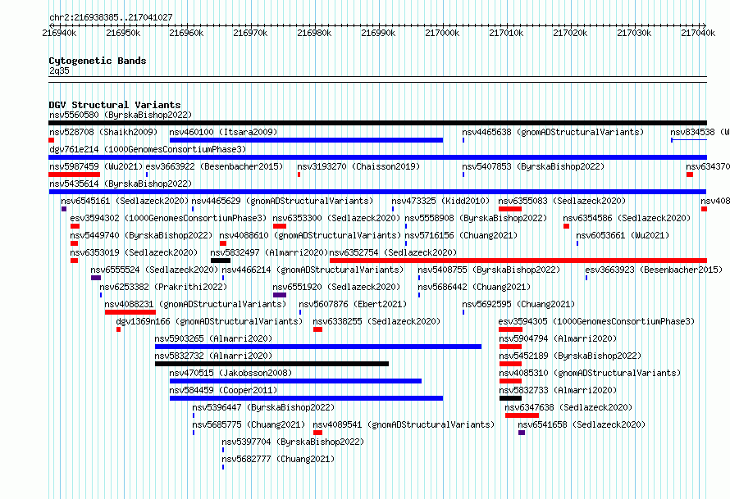Click nsv5607876 (Ebert2021) label

point(353,304)
